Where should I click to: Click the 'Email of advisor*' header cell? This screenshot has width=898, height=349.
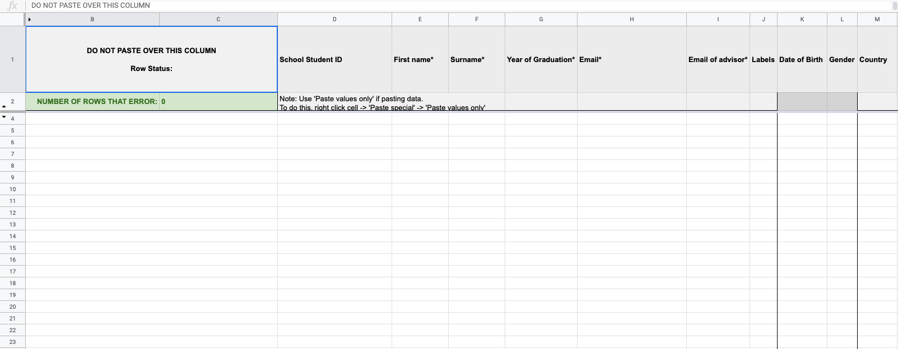point(718,59)
